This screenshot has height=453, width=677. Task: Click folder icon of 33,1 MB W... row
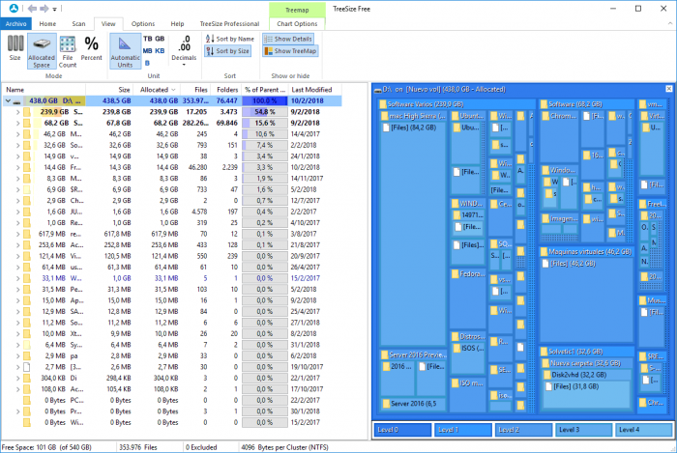(x=27, y=278)
